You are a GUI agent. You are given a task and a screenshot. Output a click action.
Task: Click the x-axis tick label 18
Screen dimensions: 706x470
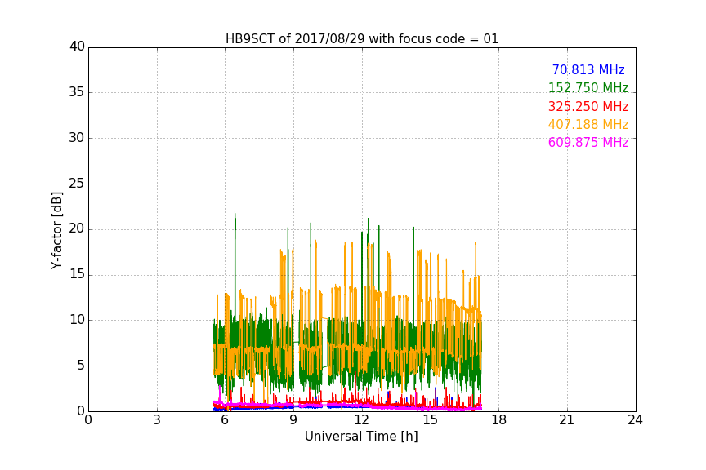tap(498, 420)
